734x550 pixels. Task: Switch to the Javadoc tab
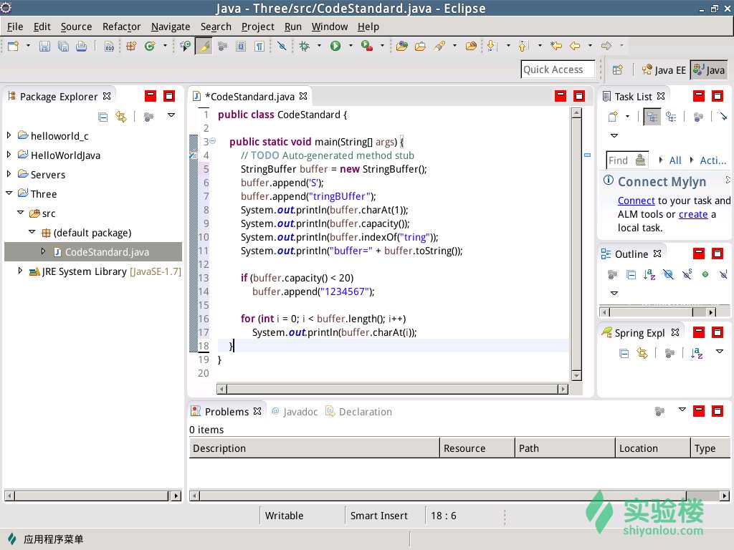pos(295,412)
